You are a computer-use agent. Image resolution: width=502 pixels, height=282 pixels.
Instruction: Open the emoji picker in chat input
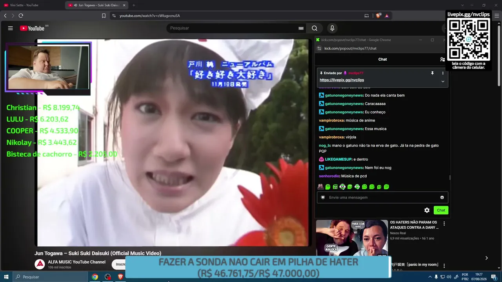coord(442,197)
